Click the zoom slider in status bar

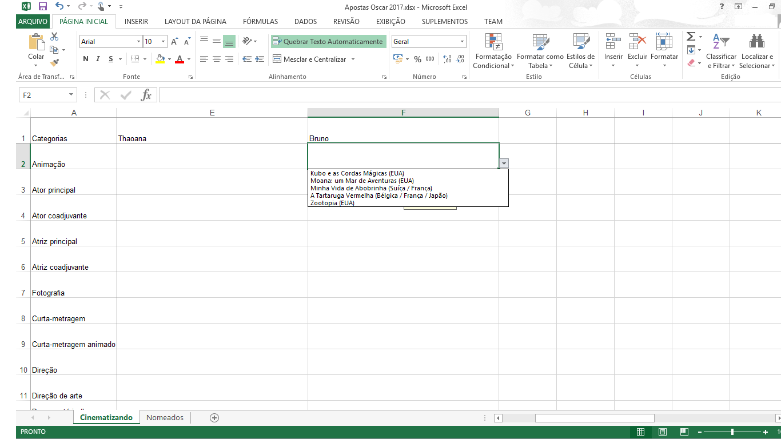[732, 432]
